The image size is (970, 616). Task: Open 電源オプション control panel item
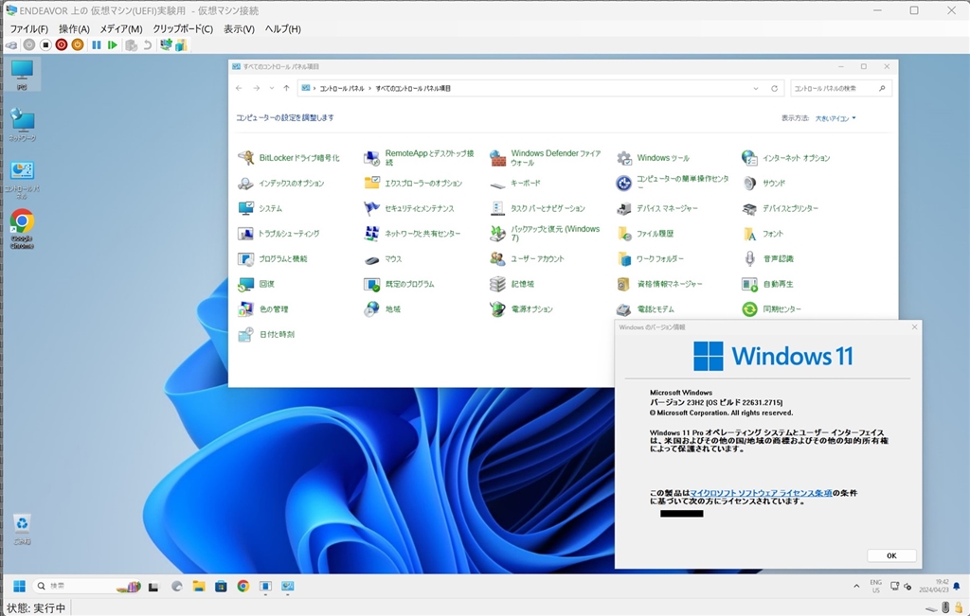pos(531,309)
